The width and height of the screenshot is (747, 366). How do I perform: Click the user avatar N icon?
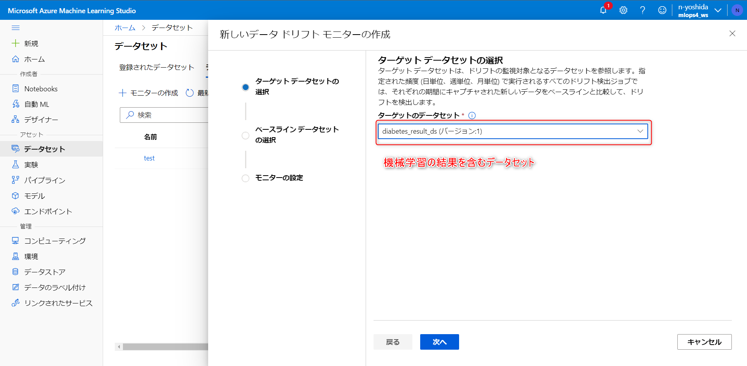point(737,10)
